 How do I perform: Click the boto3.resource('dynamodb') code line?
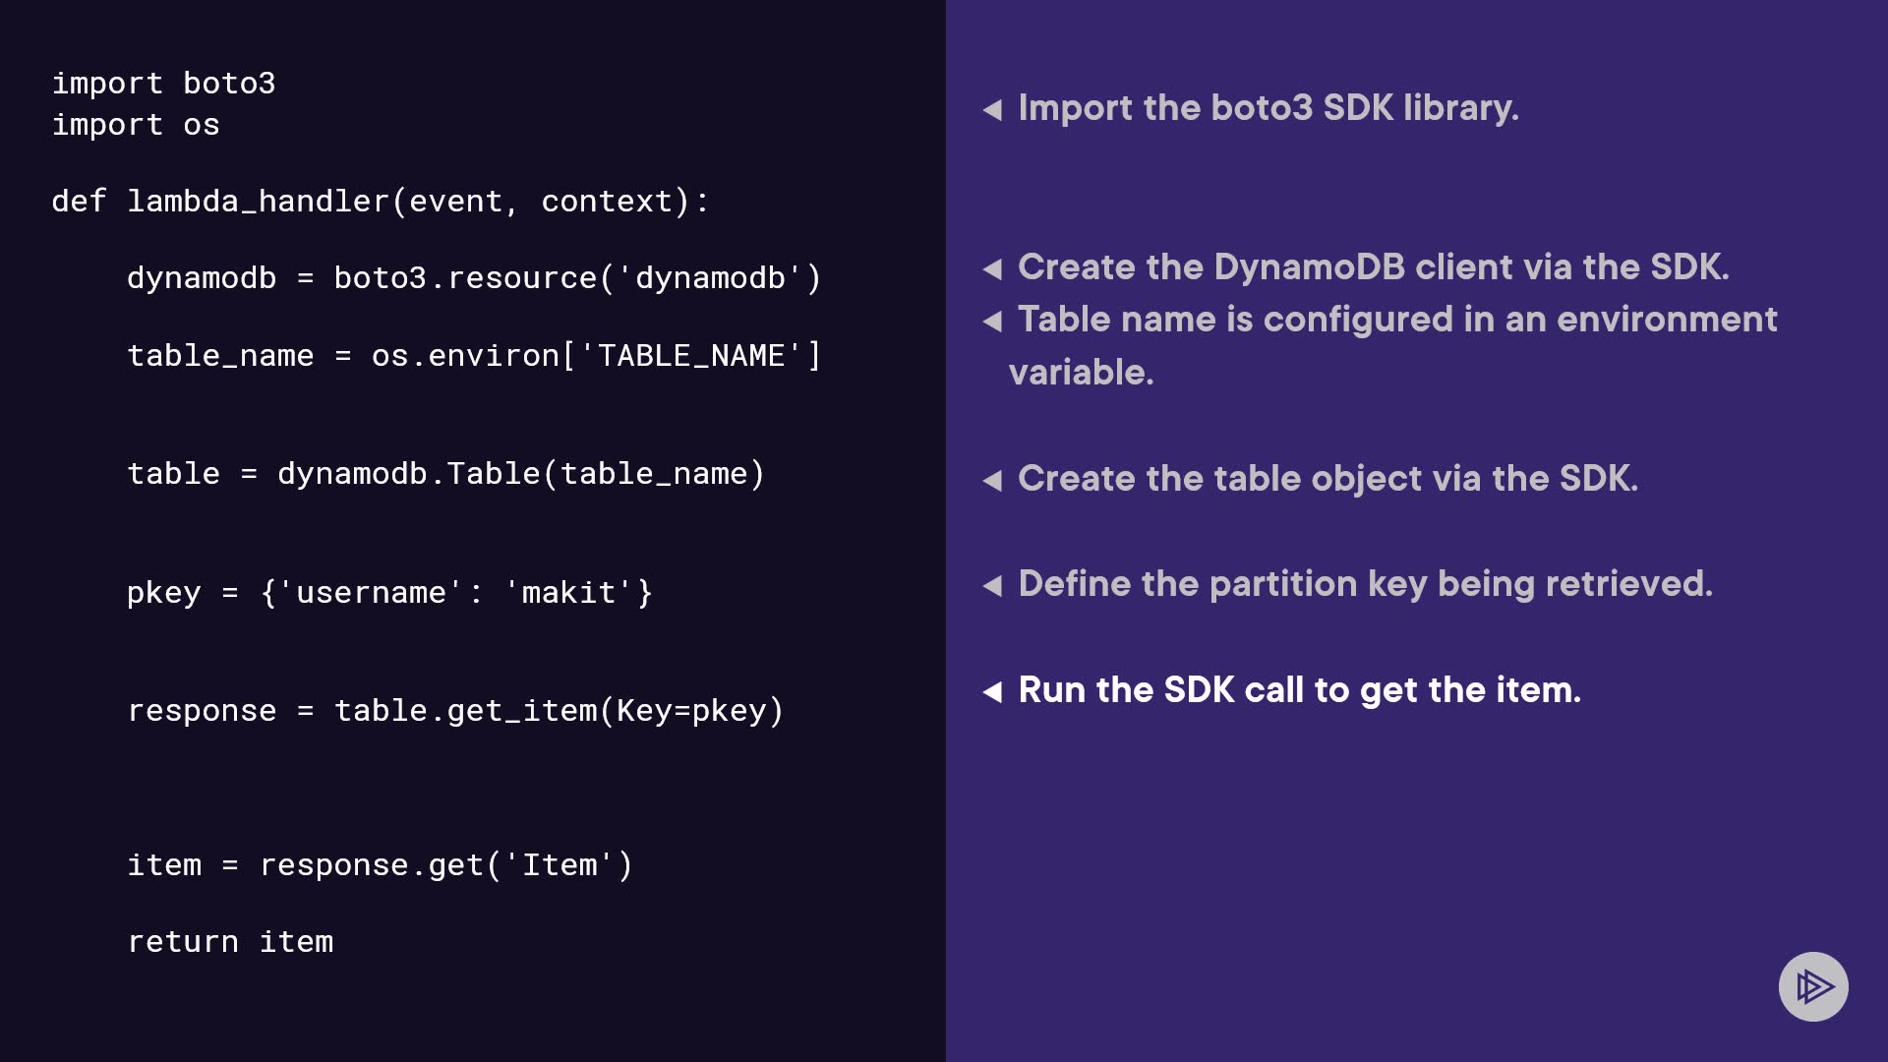pos(474,278)
